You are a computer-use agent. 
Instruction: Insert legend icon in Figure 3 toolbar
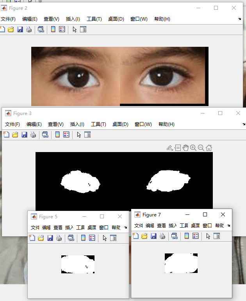(66, 135)
